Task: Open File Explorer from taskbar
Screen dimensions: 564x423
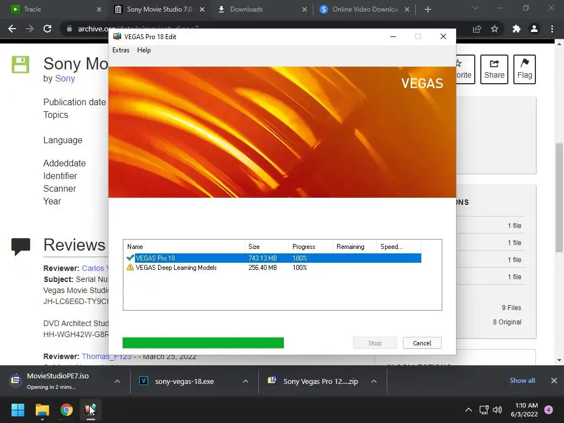Action: tap(42, 410)
